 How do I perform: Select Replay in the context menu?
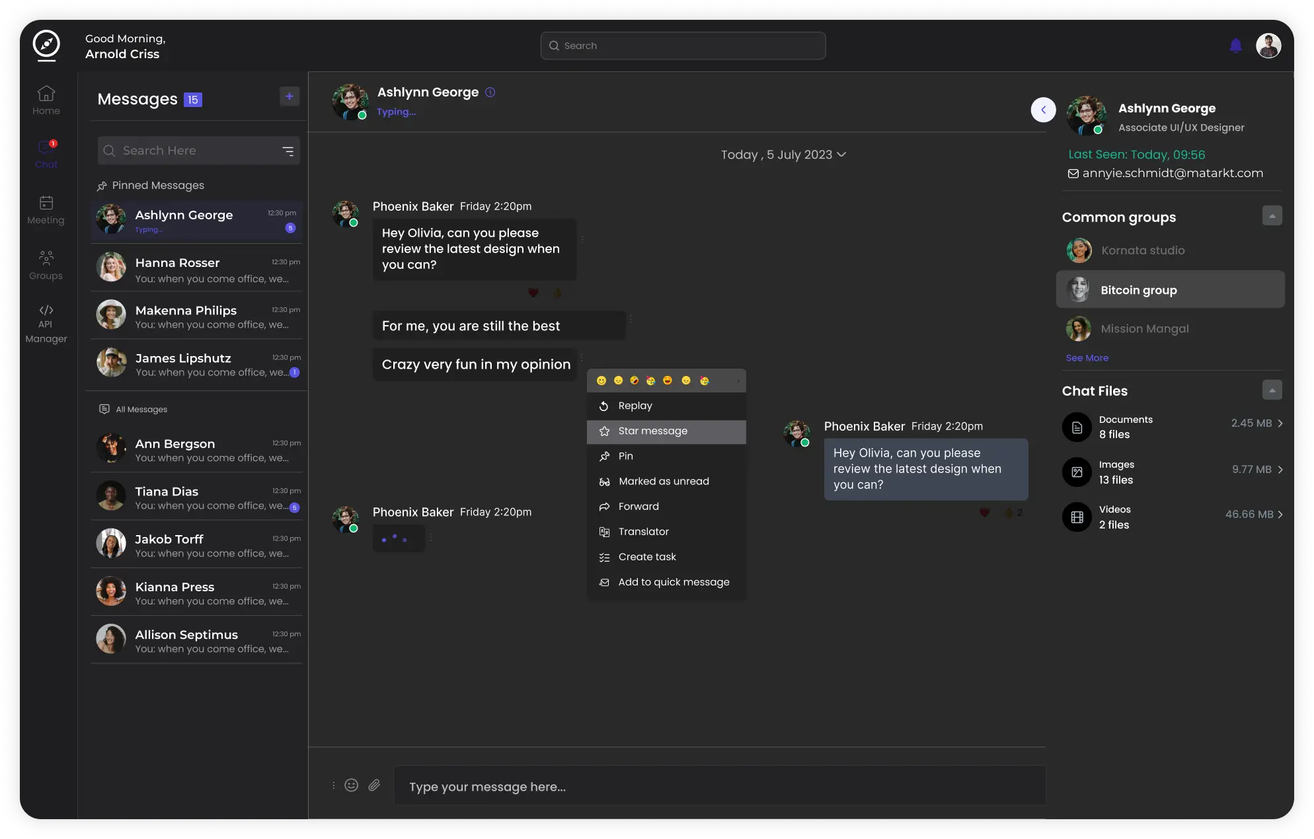666,406
